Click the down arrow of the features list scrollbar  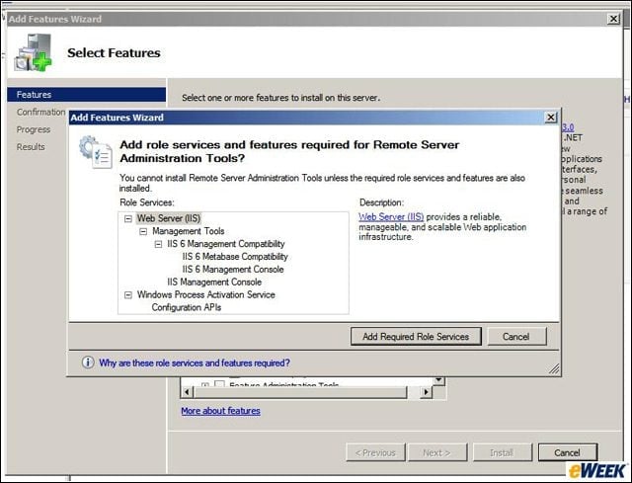438,380
